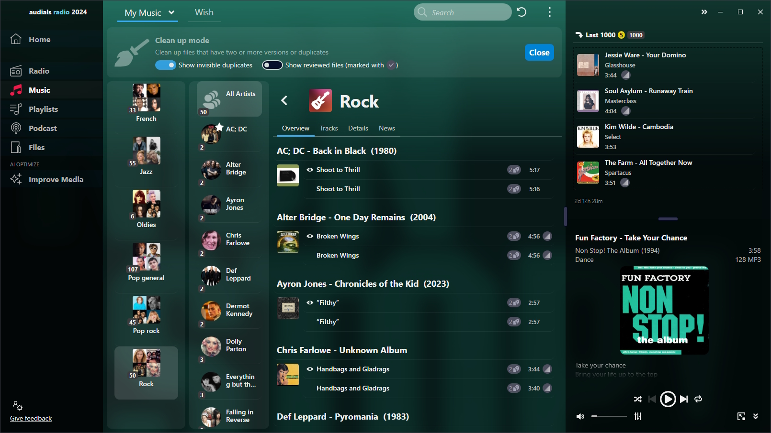Screen dimensions: 771x433
Task: Switch to the Wish tab
Action: pos(204,12)
